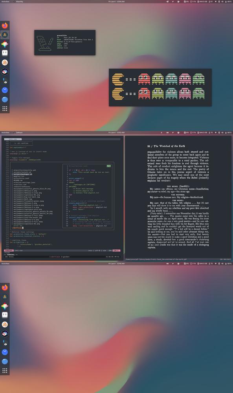
Task: Click the ~/dotfiles/ finder prompt input
Action: (17, 228)
